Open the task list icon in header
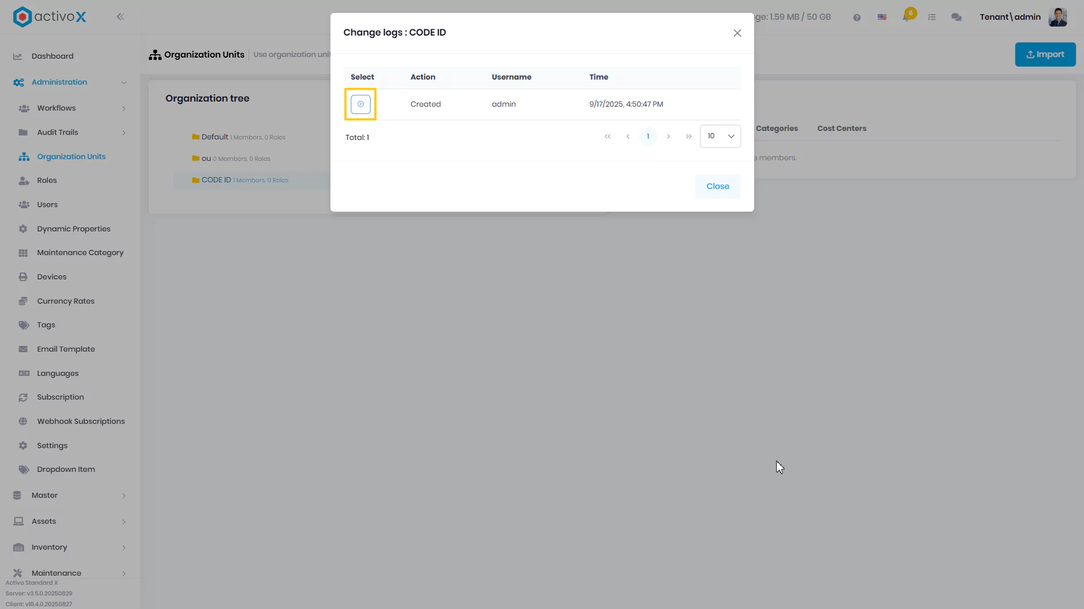The width and height of the screenshot is (1084, 609). tap(931, 17)
